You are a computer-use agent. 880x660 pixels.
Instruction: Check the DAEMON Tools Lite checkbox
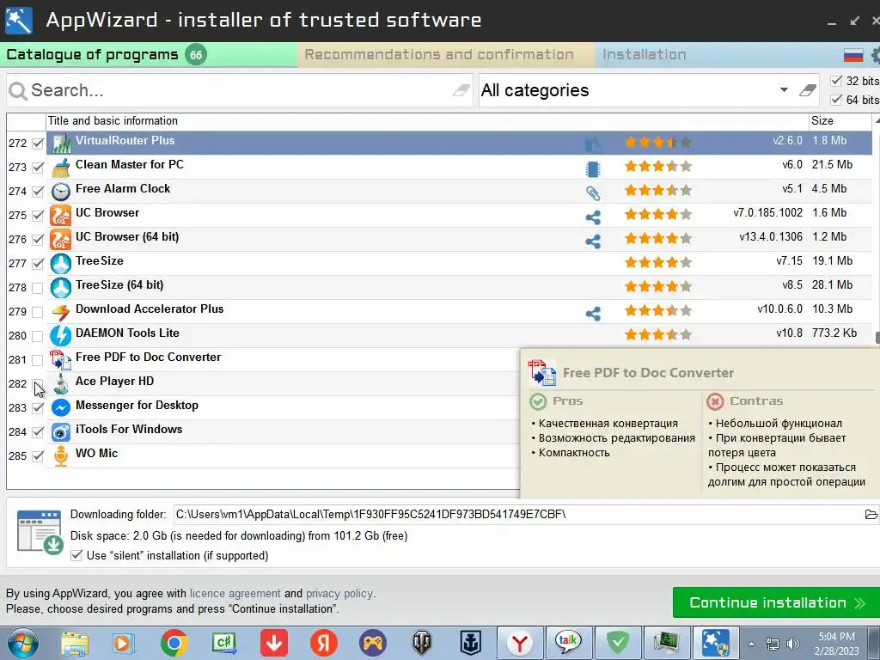[38, 336]
